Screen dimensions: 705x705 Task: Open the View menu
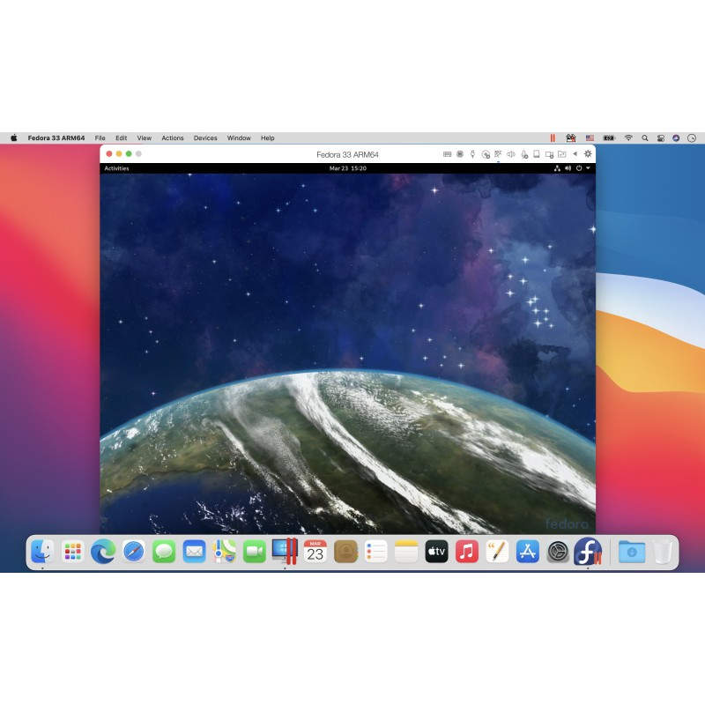pyautogui.click(x=144, y=138)
